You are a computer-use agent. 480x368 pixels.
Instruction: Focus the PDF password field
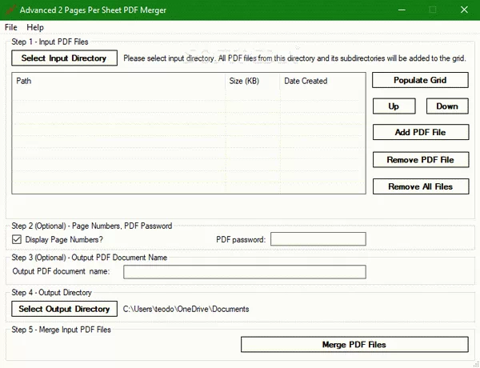(x=318, y=239)
